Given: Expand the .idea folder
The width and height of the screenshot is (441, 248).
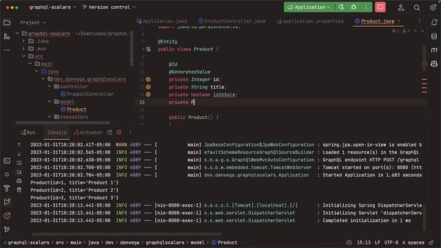Looking at the screenshot, I should (23, 41).
